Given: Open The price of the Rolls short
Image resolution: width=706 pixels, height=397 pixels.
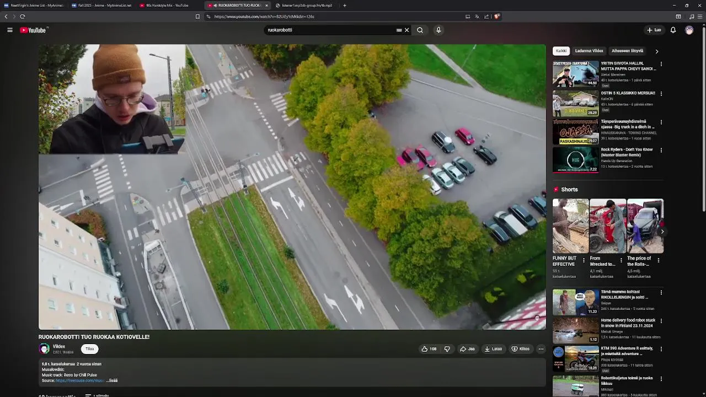Looking at the screenshot, I should tap(645, 226).
